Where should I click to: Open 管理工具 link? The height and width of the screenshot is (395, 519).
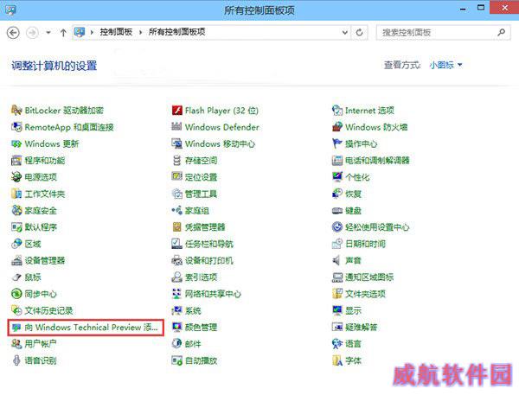(201, 194)
